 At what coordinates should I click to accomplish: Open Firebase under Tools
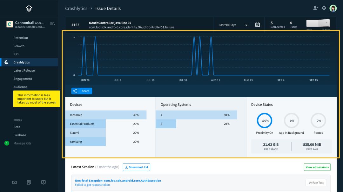(x=20, y=135)
